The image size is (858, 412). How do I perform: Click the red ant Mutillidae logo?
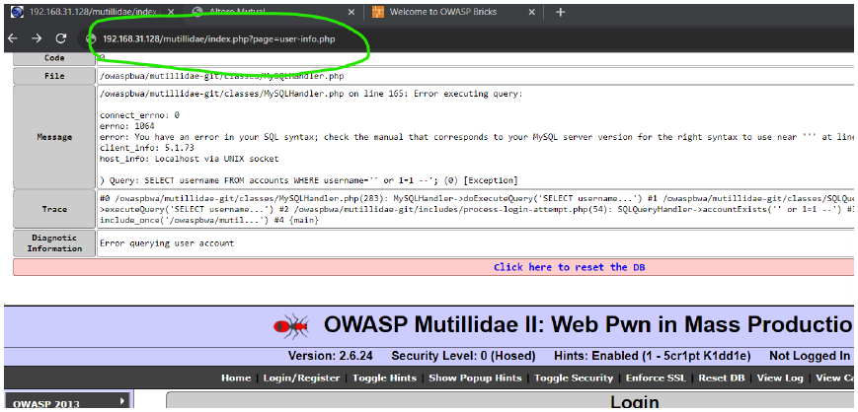coord(291,326)
